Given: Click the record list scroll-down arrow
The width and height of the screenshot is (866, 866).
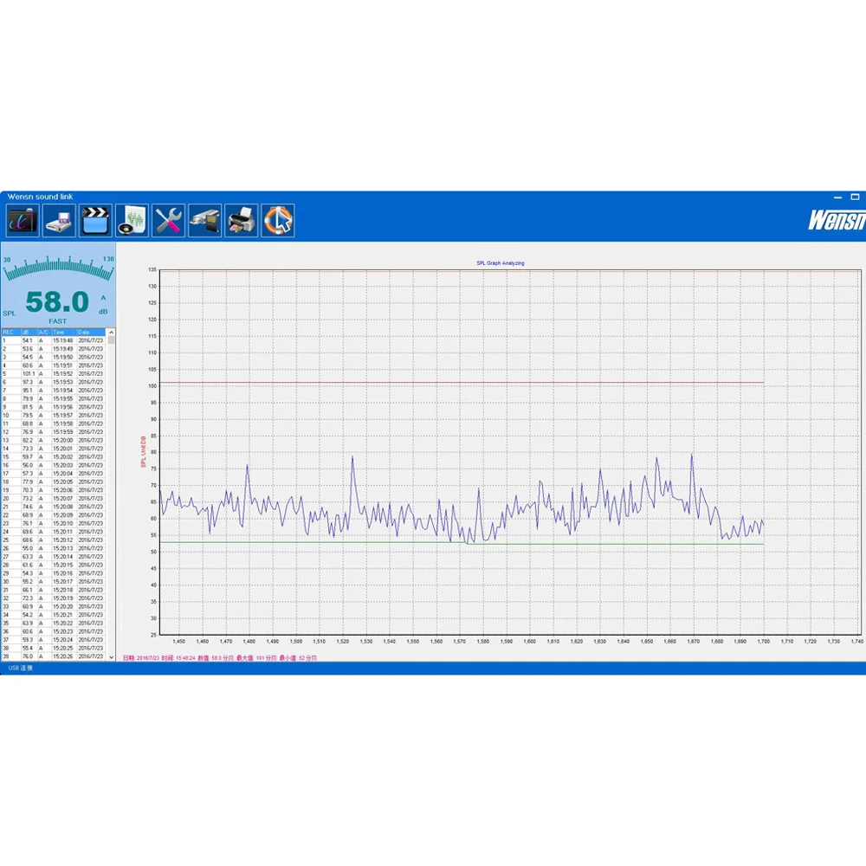Looking at the screenshot, I should click(x=112, y=657).
